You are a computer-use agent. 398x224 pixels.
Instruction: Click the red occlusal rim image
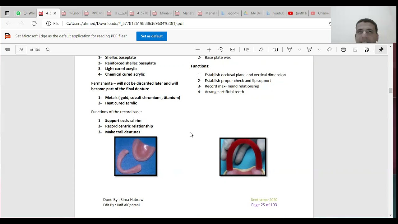tap(243, 157)
